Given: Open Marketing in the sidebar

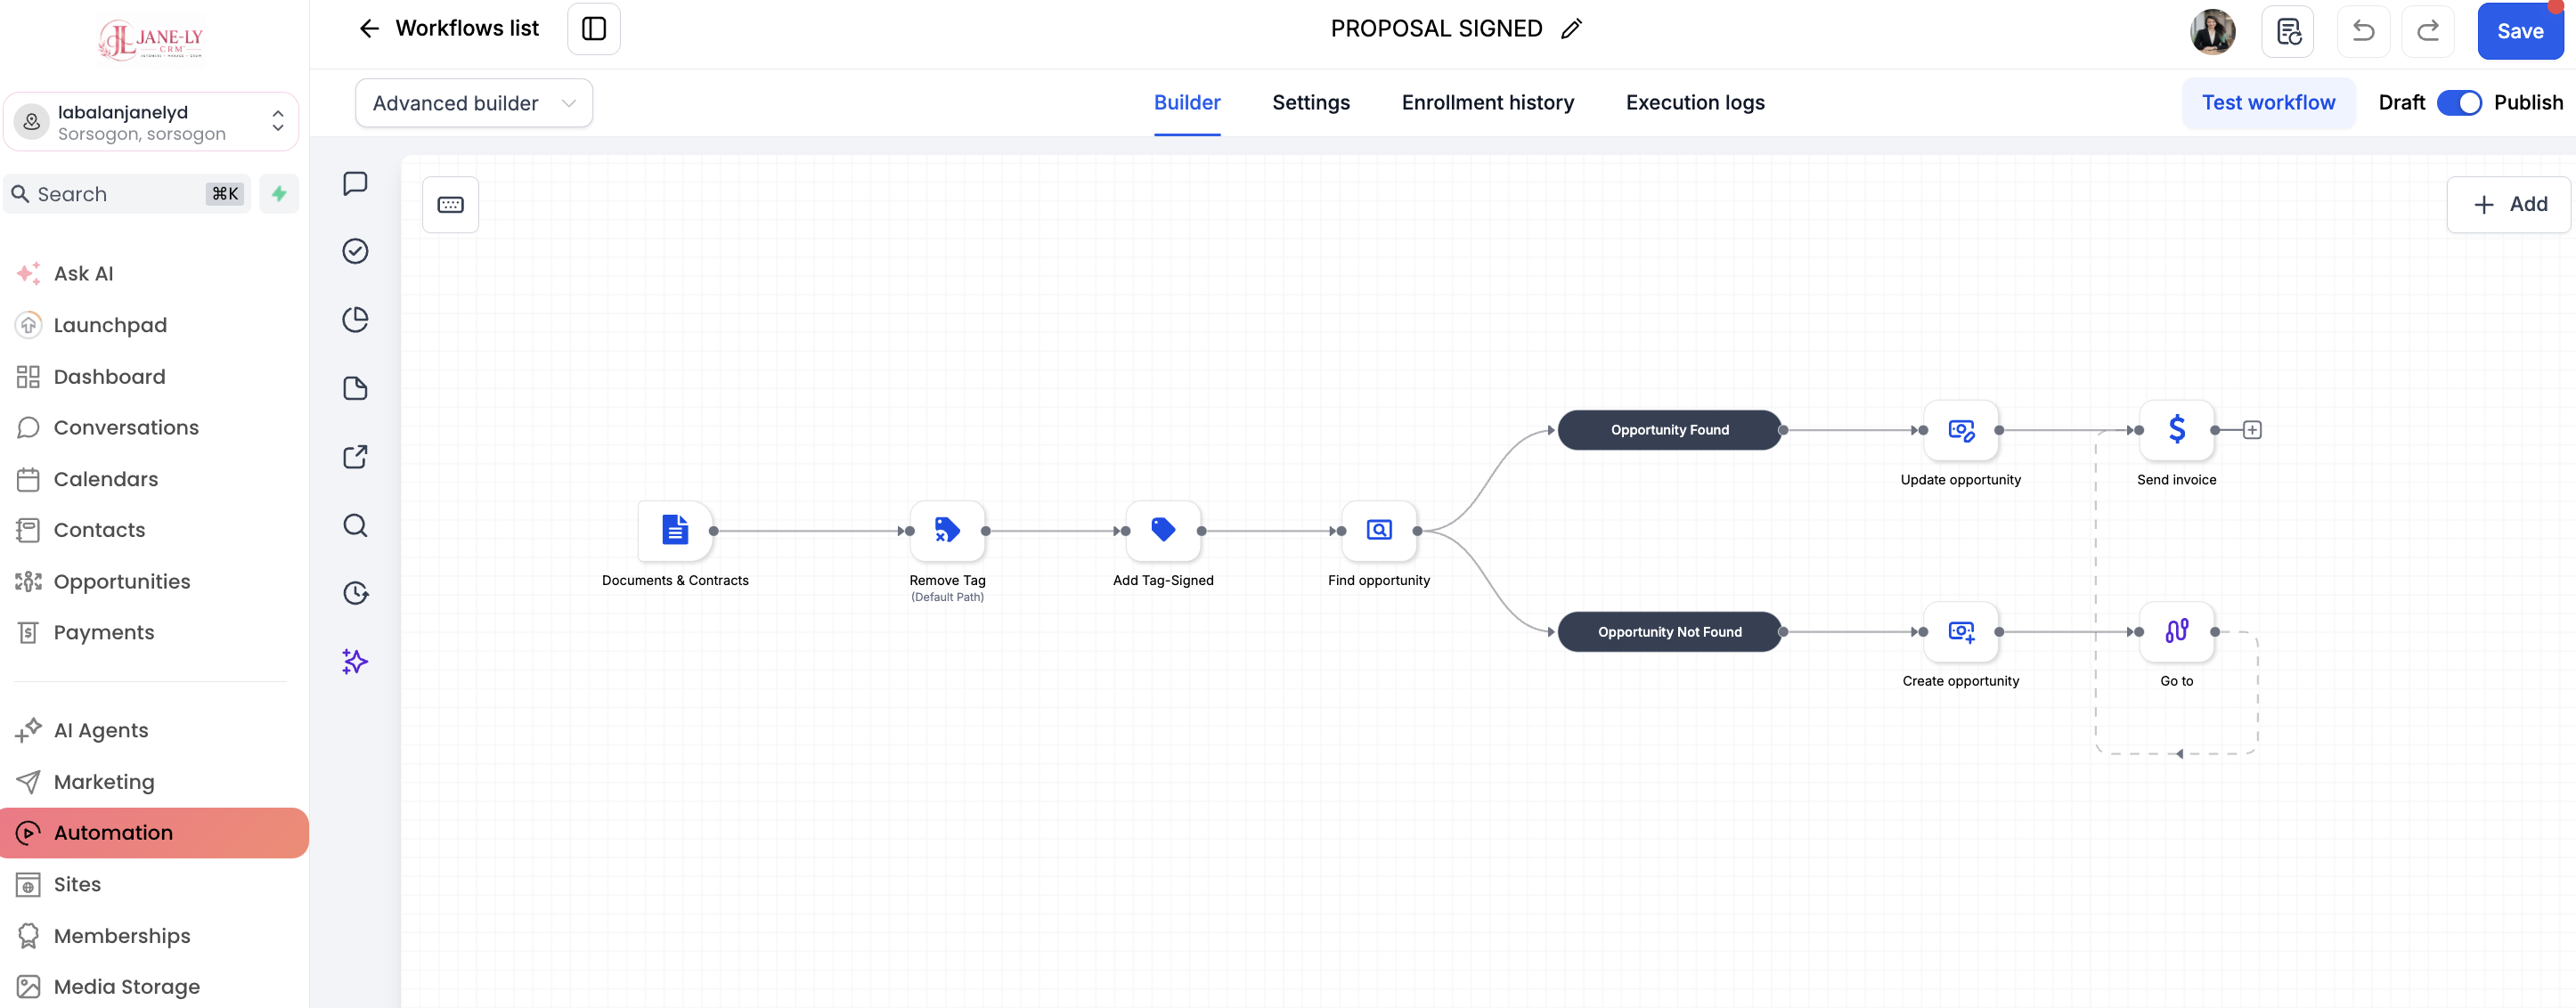Looking at the screenshot, I should tap(104, 782).
